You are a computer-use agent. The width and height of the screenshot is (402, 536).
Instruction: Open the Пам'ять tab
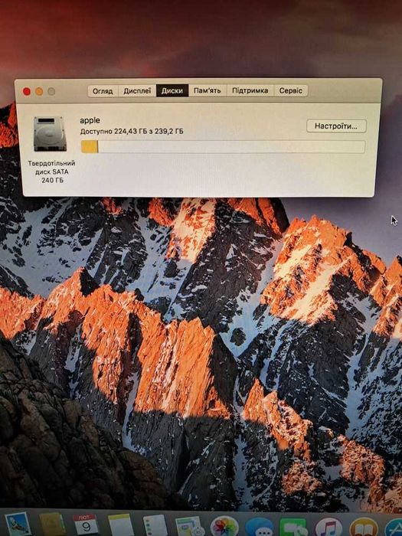point(208,91)
